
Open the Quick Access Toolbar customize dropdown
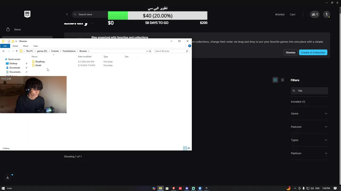16,41
